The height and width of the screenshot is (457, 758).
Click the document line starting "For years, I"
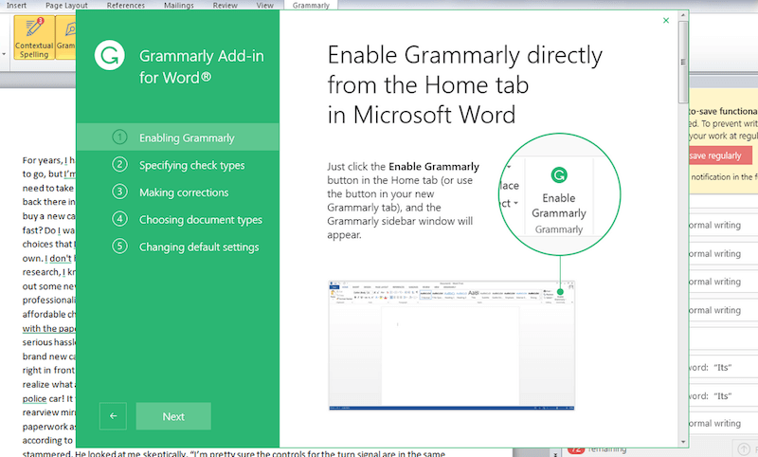click(49, 160)
